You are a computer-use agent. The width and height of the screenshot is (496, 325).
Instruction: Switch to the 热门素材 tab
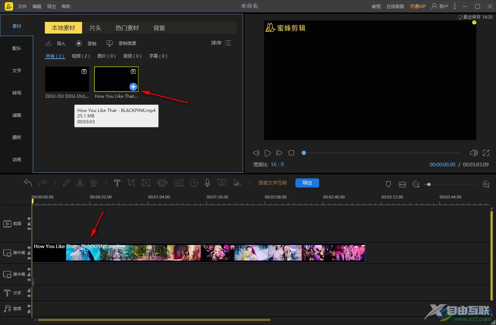coord(127,28)
